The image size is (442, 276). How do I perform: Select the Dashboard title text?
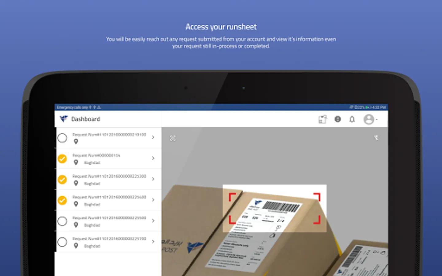tap(86, 119)
